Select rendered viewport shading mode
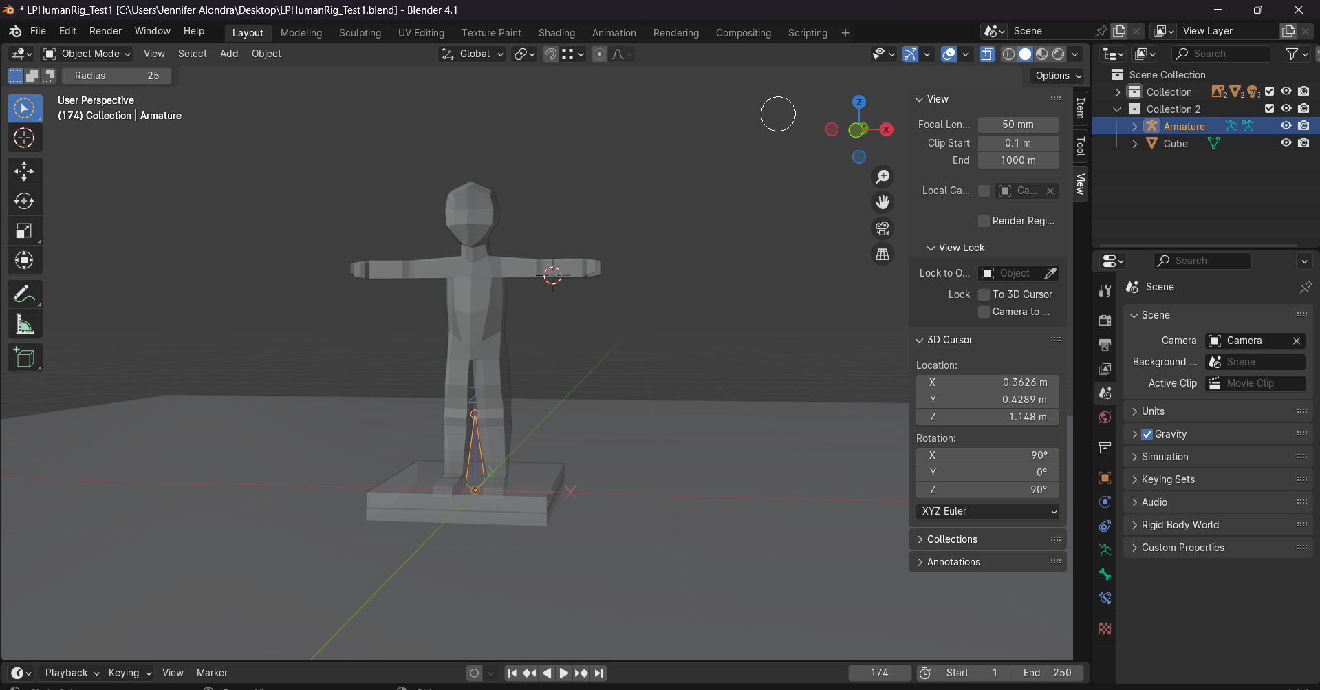Viewport: 1320px width, 690px height. (x=1059, y=54)
